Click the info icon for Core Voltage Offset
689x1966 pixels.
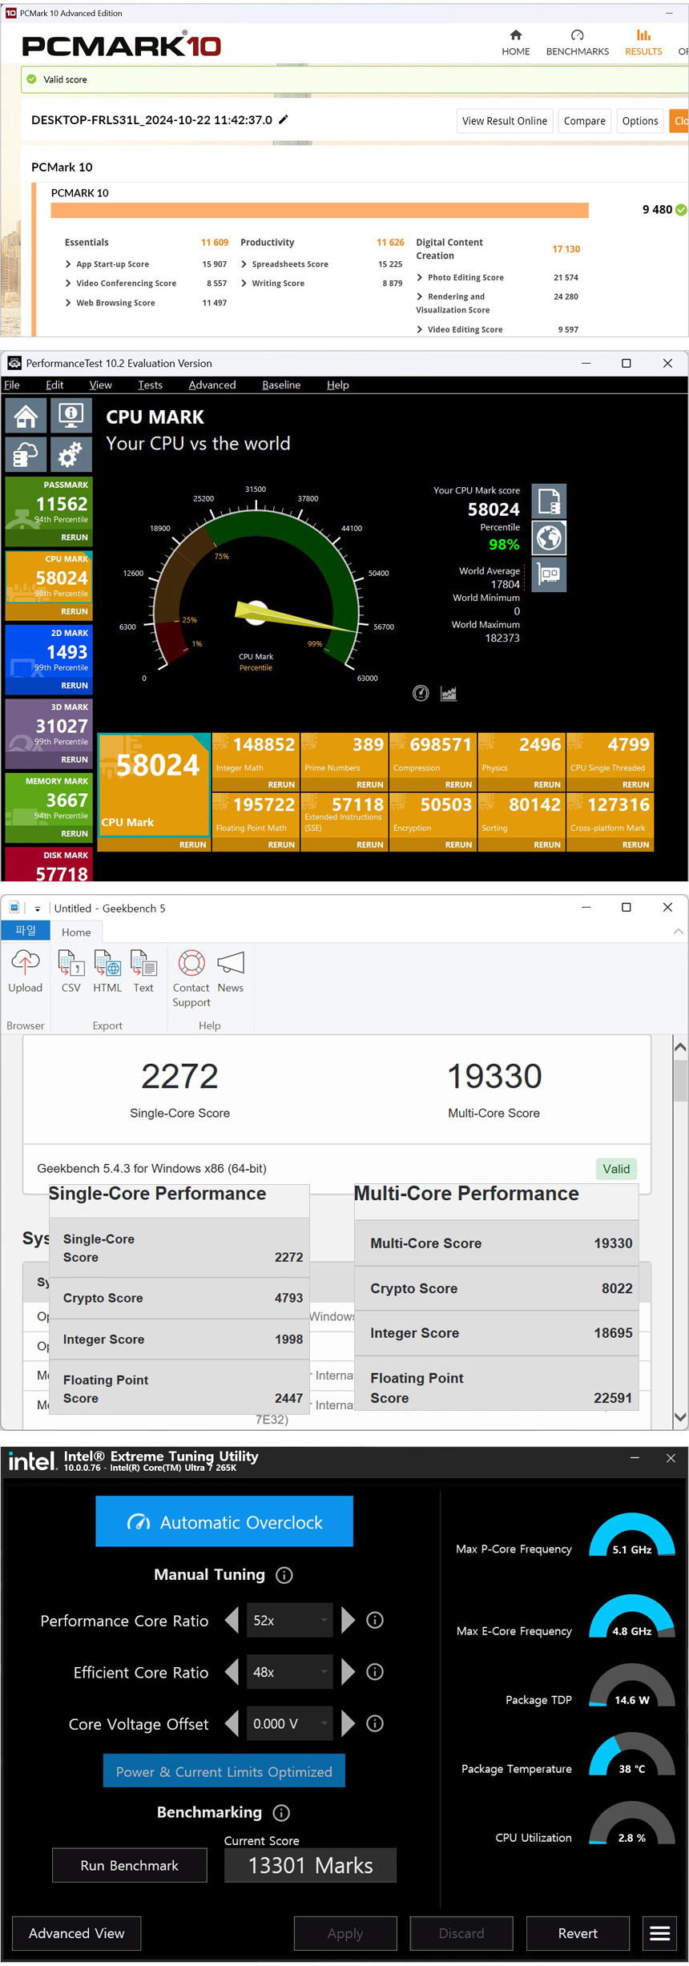click(374, 1723)
